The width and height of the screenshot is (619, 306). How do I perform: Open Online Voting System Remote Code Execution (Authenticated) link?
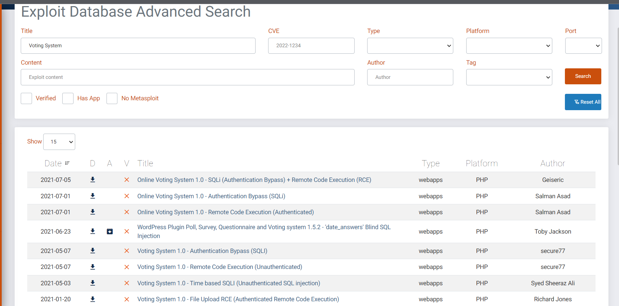(x=226, y=212)
